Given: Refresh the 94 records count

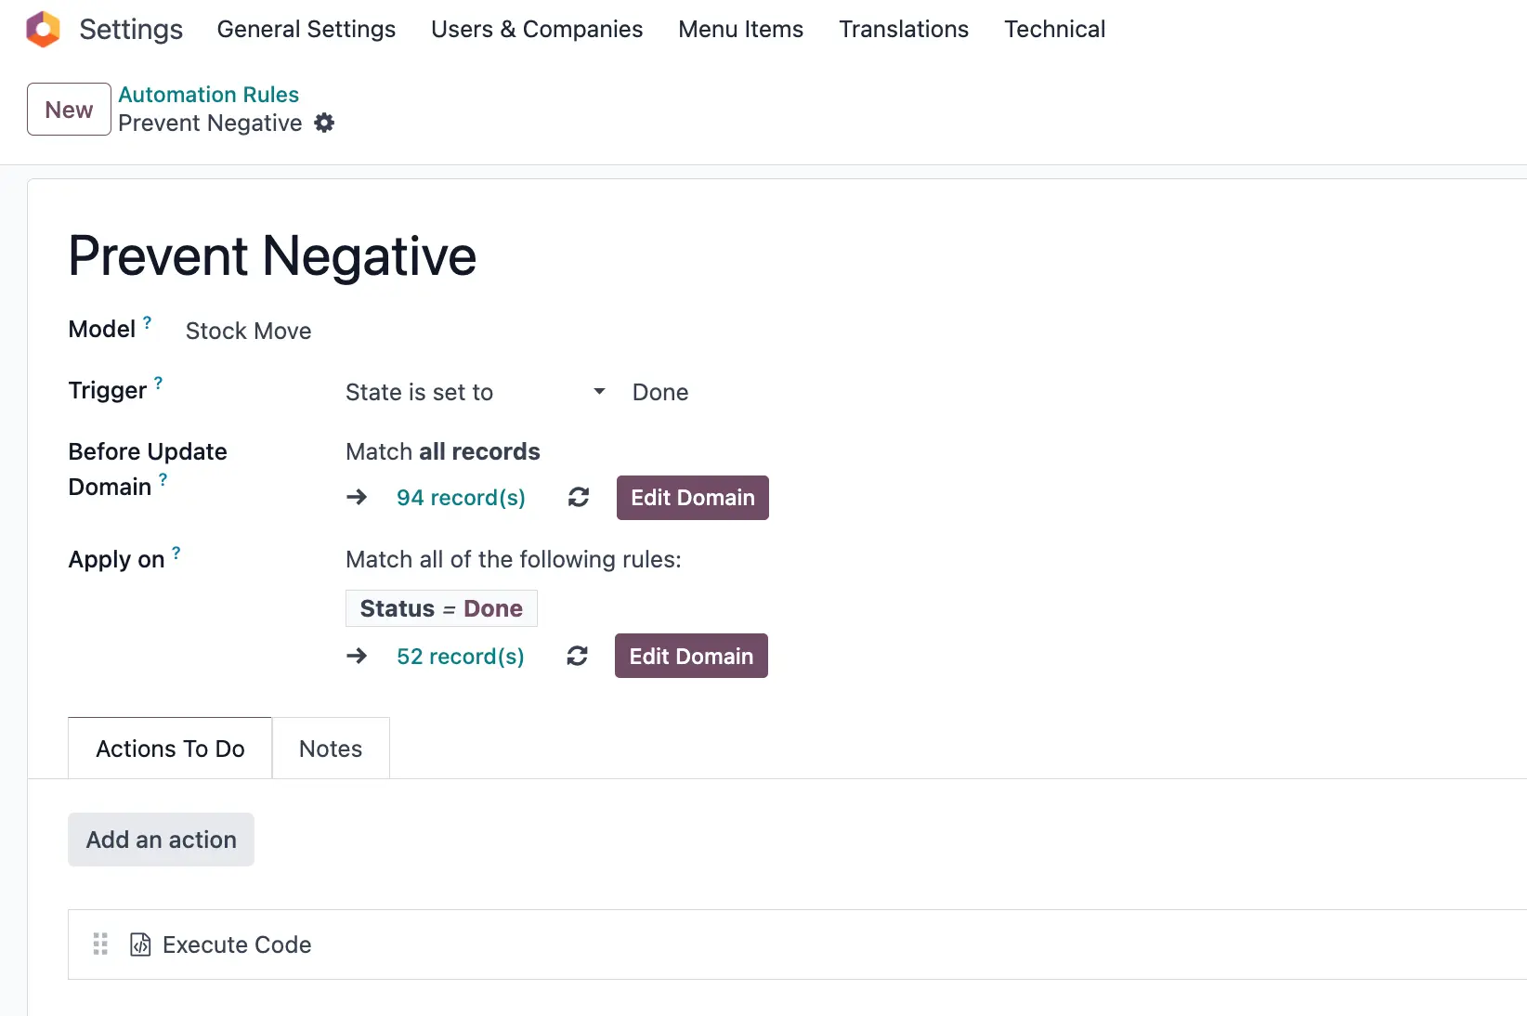Looking at the screenshot, I should (x=579, y=498).
